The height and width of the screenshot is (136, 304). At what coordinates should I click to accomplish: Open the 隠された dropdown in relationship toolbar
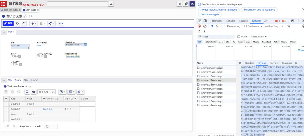coord(47,92)
